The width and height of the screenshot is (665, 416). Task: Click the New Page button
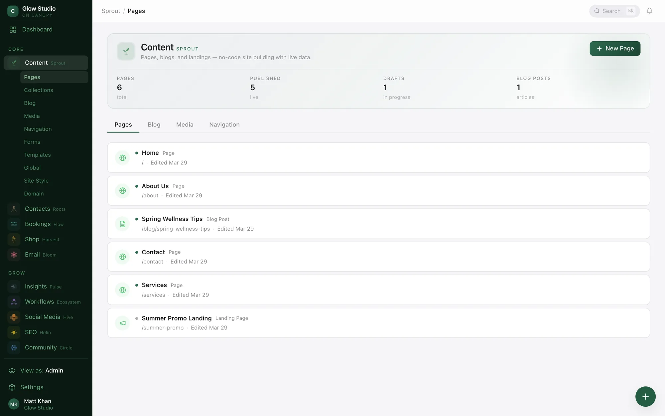(x=615, y=49)
